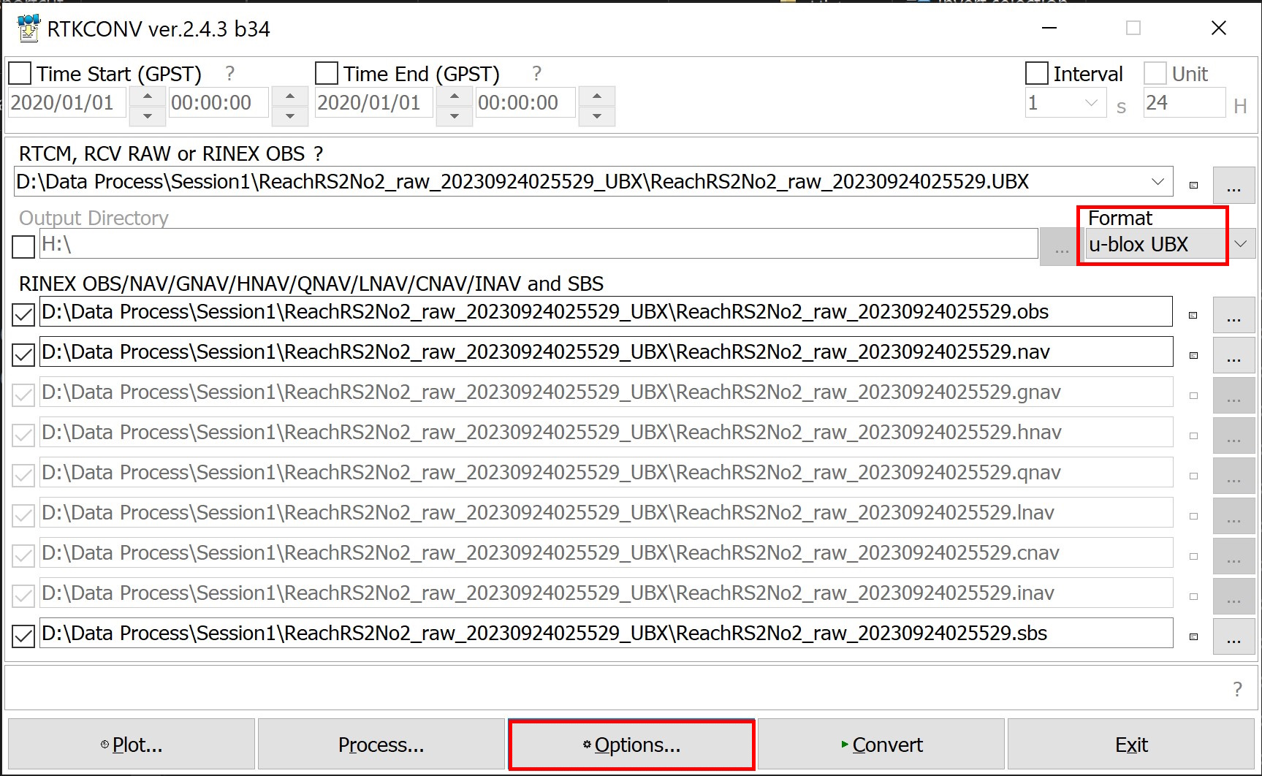
Task: Browse for the .obs output file path
Action: pyautogui.click(x=1234, y=315)
